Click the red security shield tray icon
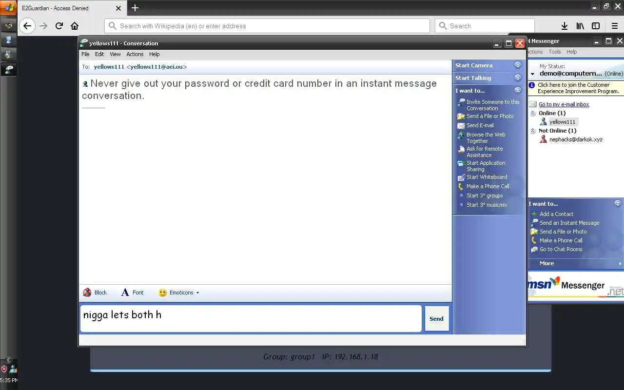Screen dimensions: 624x390 coord(4,369)
